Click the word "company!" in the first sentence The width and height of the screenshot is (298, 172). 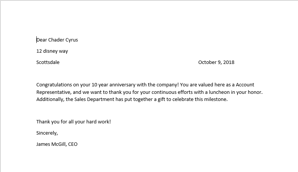[x=162, y=85]
